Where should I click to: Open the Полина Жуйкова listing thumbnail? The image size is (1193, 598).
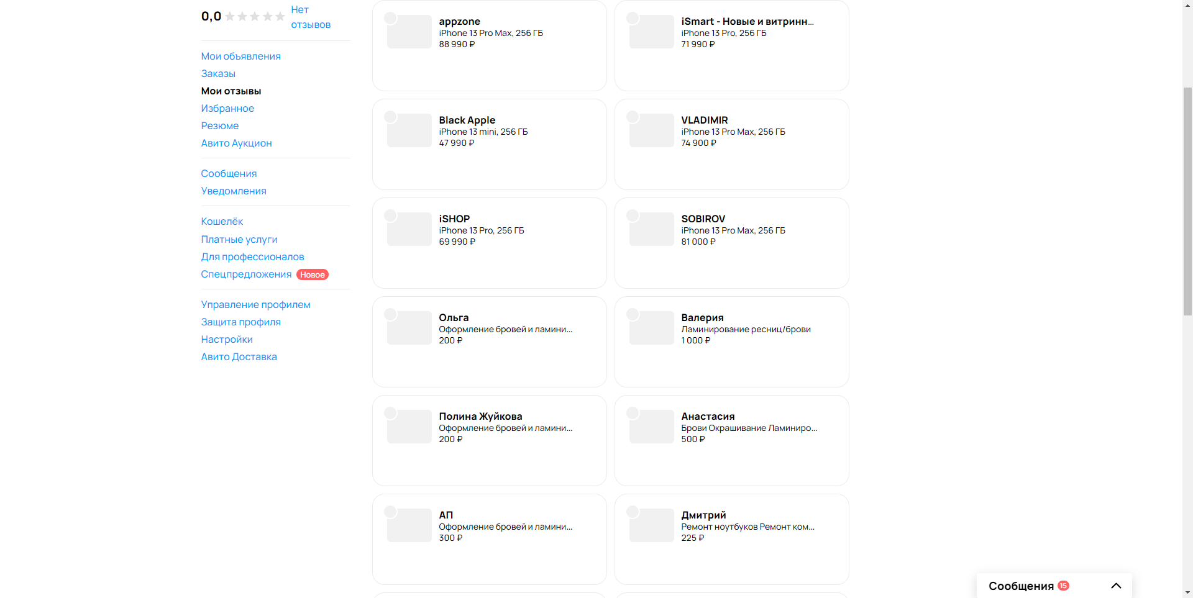(409, 427)
